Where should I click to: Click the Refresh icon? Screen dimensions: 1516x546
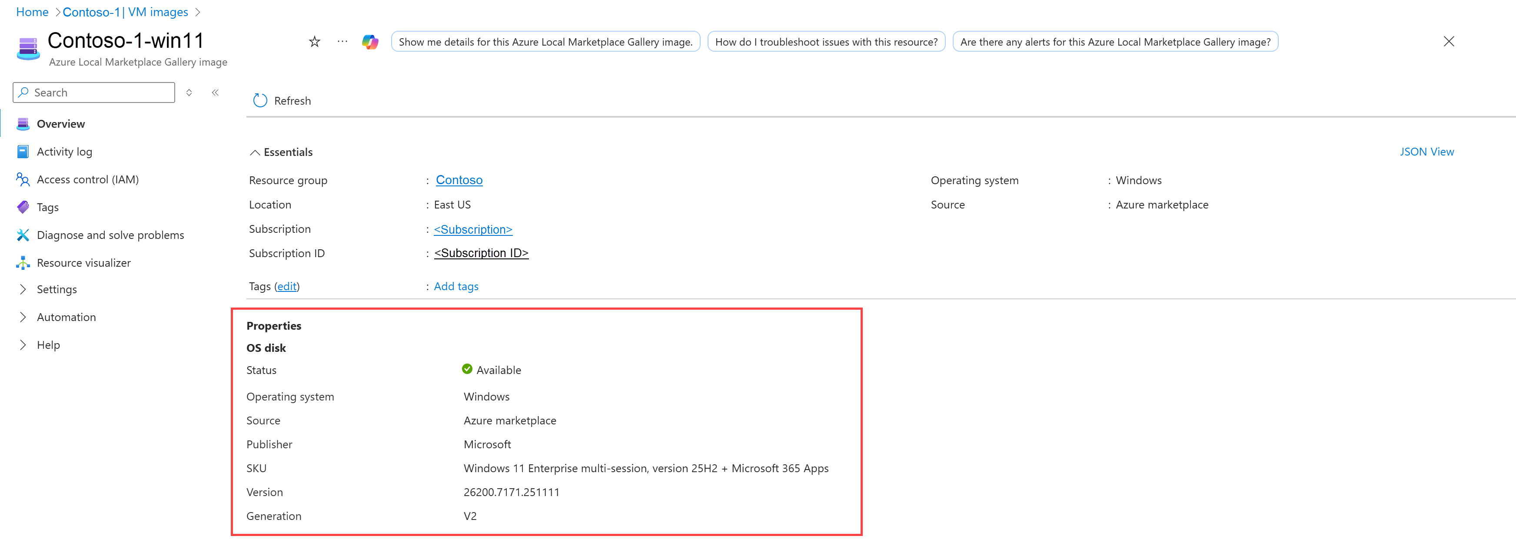(x=260, y=101)
